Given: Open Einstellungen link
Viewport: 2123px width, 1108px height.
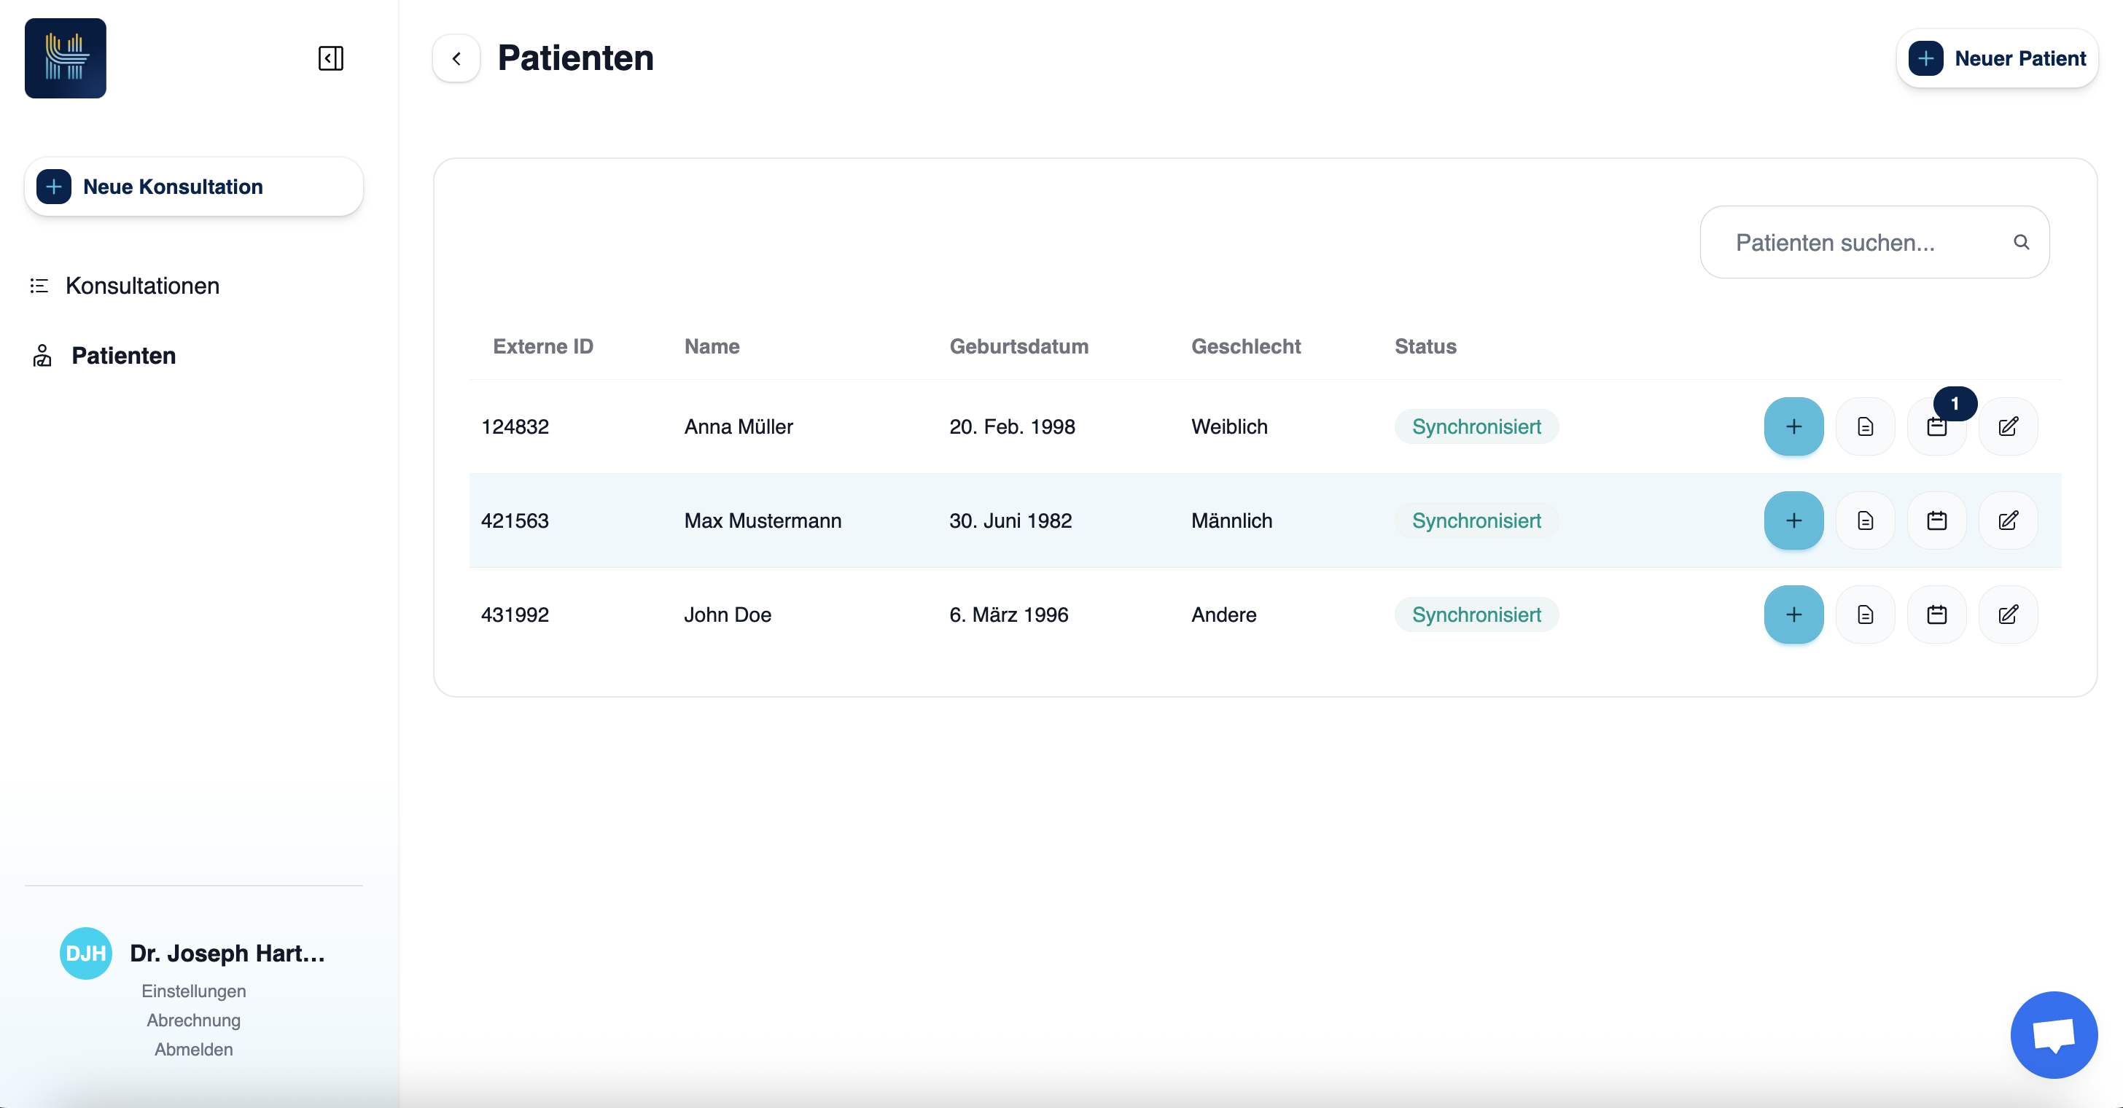Looking at the screenshot, I should coord(194,991).
